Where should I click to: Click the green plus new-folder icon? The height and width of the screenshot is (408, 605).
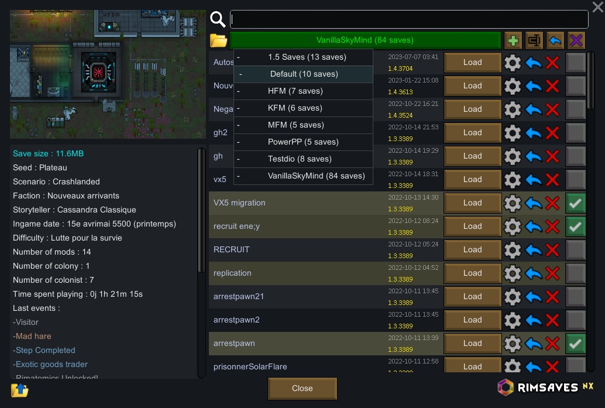pos(513,40)
